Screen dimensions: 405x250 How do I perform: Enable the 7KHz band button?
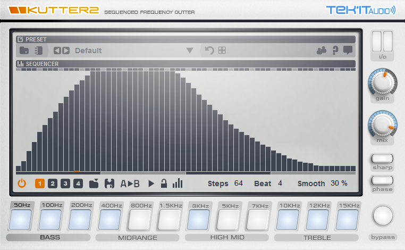pyautogui.click(x=258, y=219)
